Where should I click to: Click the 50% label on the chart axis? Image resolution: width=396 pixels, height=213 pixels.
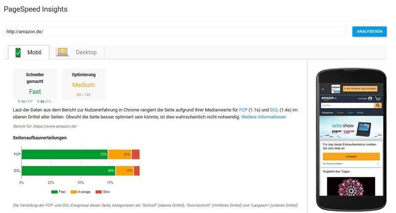click(81, 182)
